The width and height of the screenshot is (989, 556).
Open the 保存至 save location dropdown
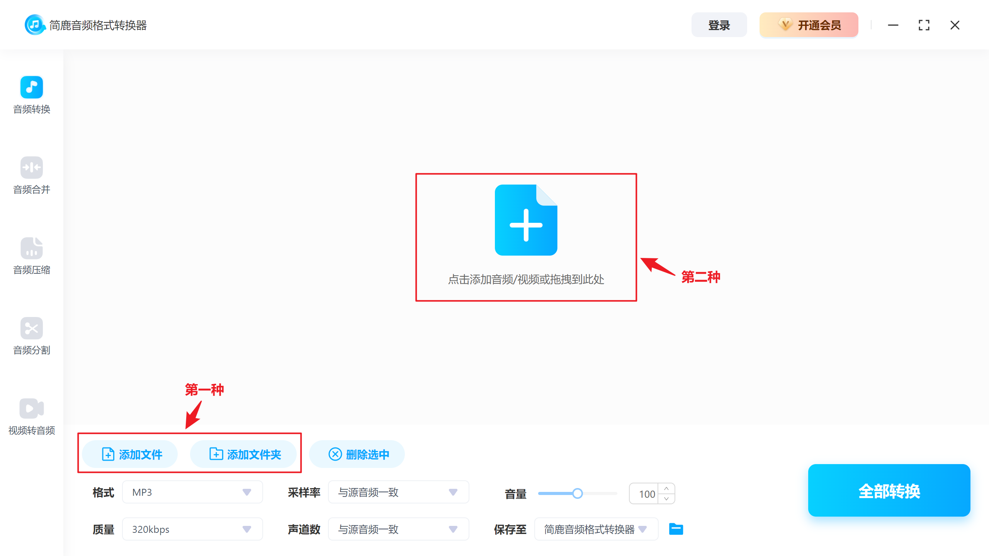tap(596, 529)
